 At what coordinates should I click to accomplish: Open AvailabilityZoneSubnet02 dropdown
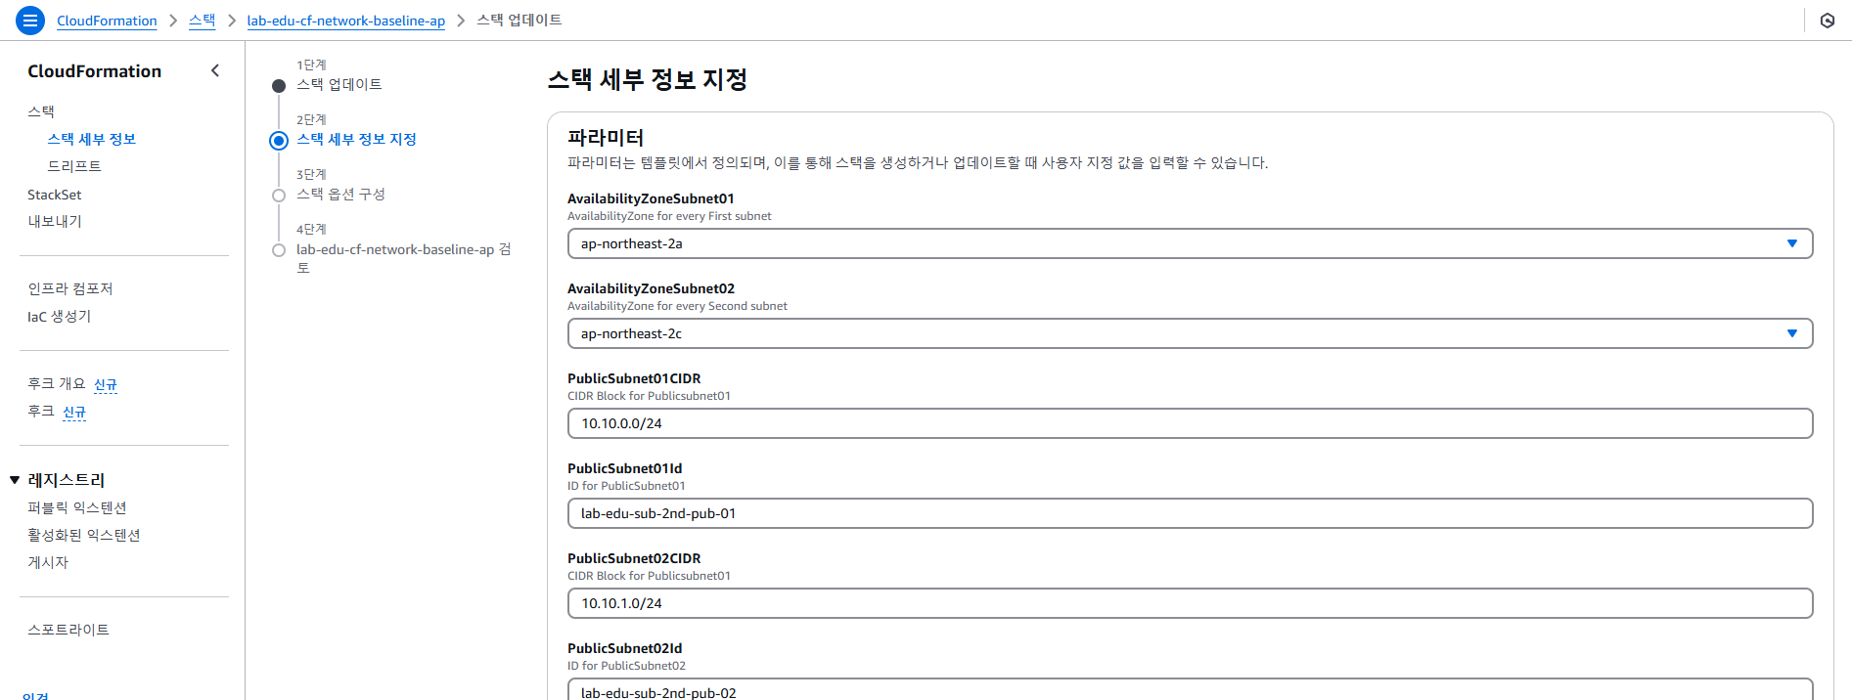1190,333
